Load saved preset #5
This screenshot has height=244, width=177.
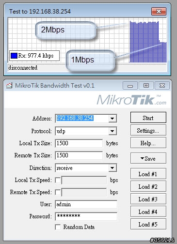148,224
